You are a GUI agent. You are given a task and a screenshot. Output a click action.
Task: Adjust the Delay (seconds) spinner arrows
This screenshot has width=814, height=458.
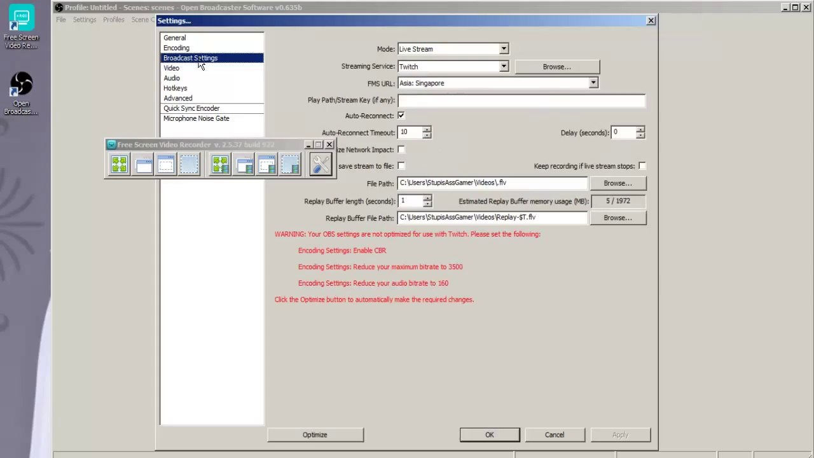[x=640, y=132]
